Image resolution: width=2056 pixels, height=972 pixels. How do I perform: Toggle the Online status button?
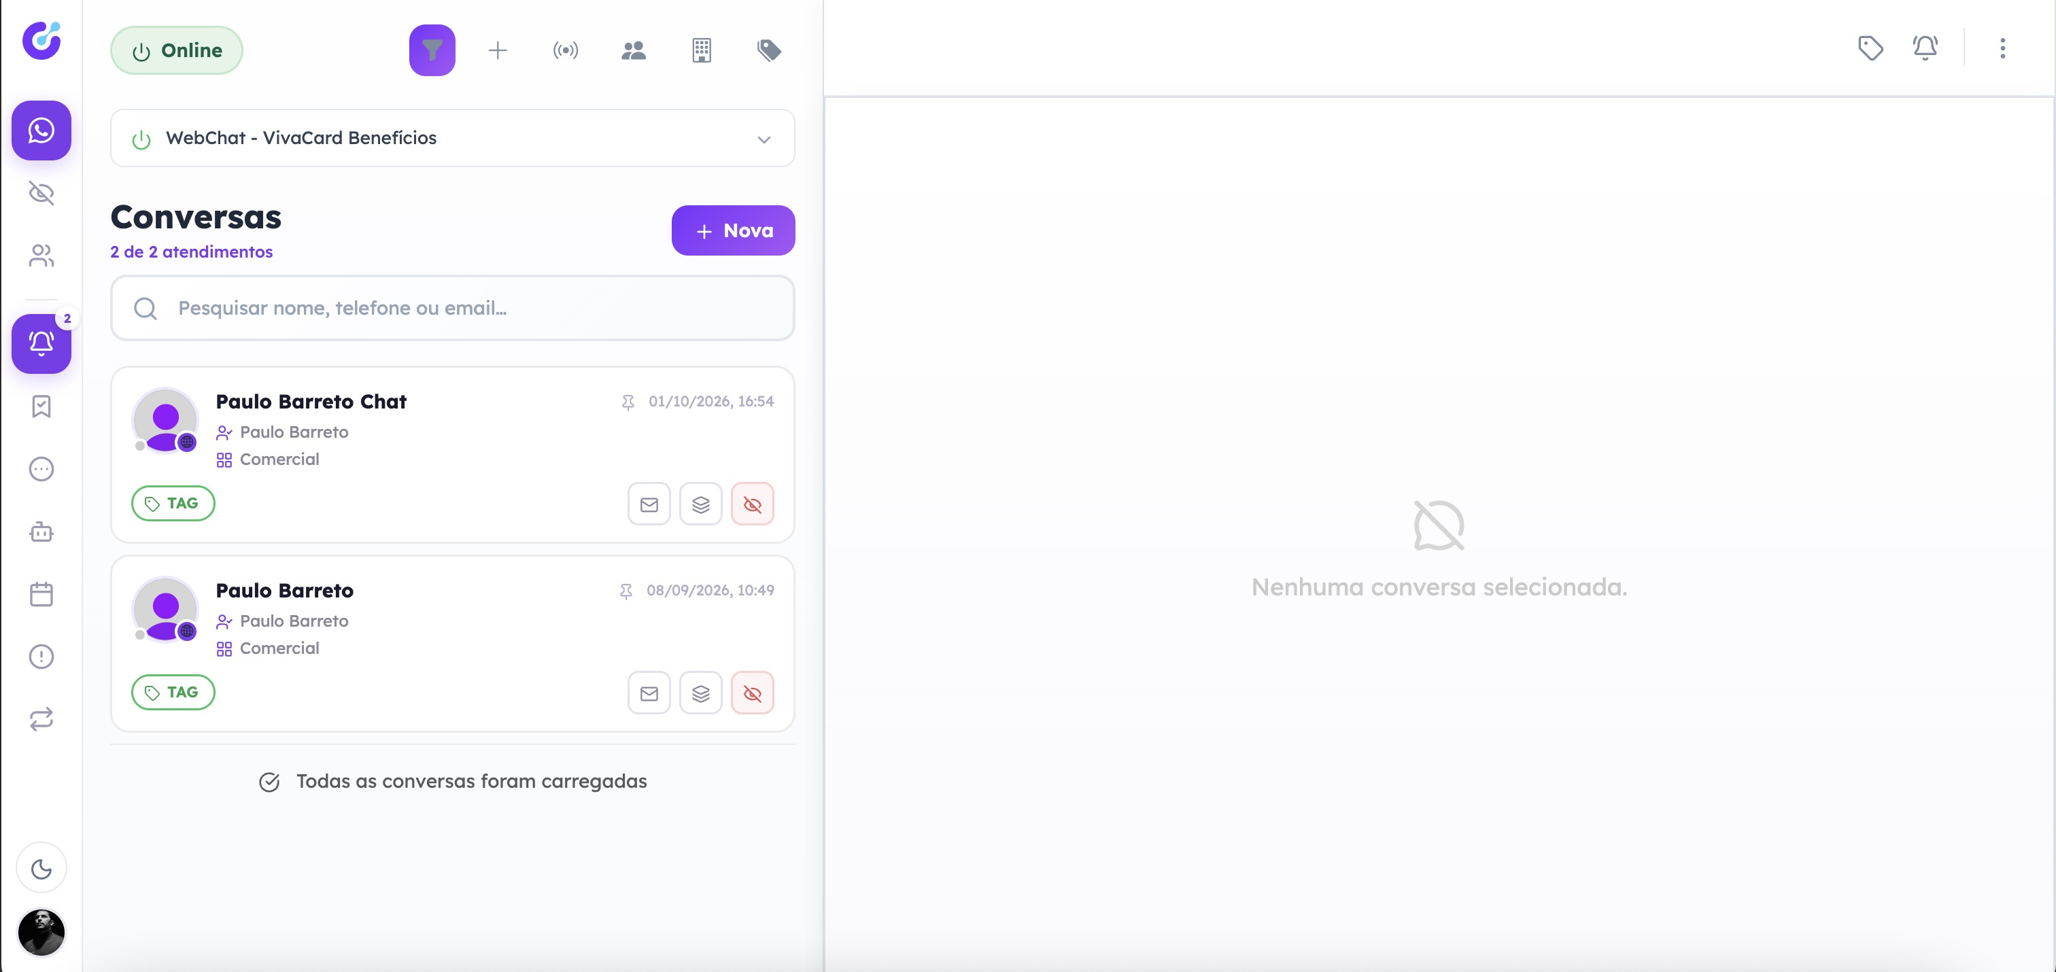tap(176, 50)
